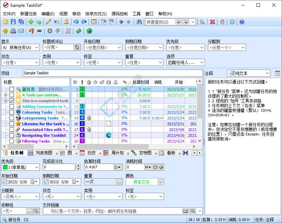
Task: Click the printer icon in the toolbar
Action: click(x=13, y=31)
